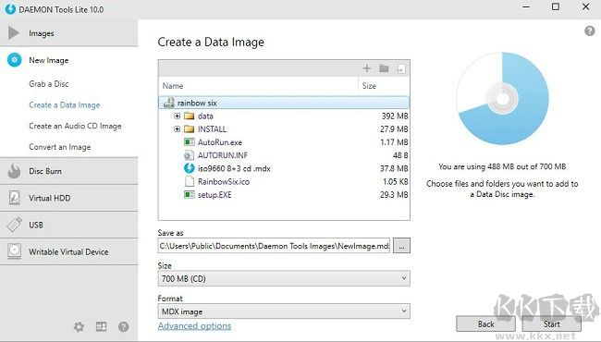Click the data folder icon
The image size is (601, 342).
pos(189,116)
